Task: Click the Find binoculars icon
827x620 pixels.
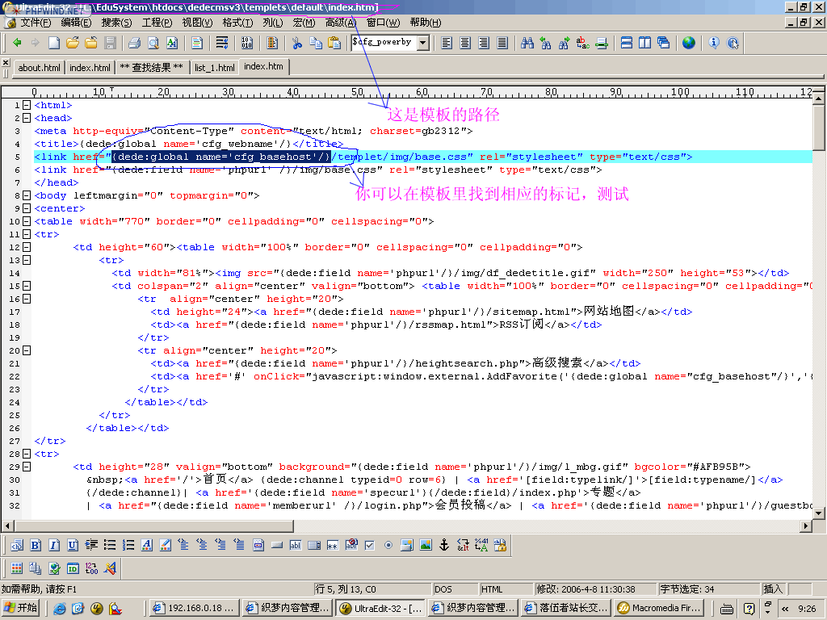Action: 527,43
